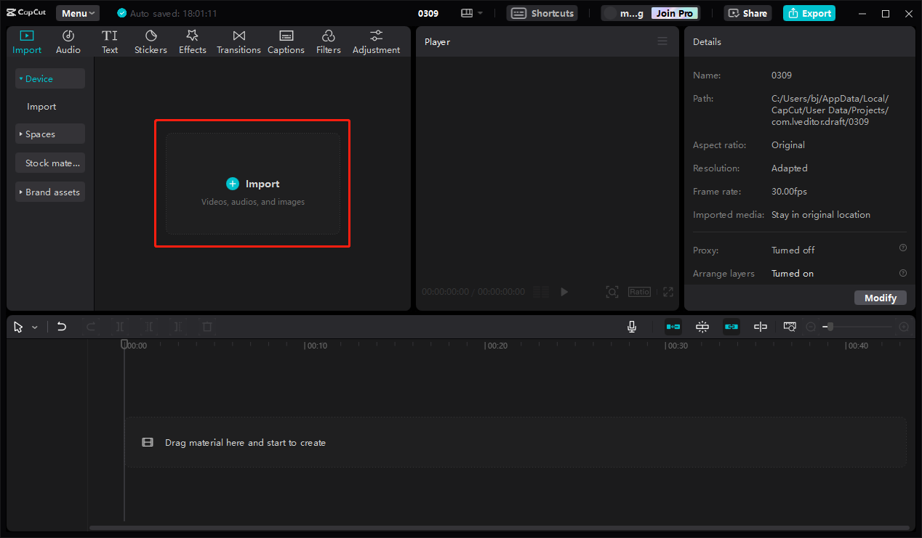Viewport: 922px width, 538px height.
Task: Open the Stickers panel
Action: [x=151, y=41]
